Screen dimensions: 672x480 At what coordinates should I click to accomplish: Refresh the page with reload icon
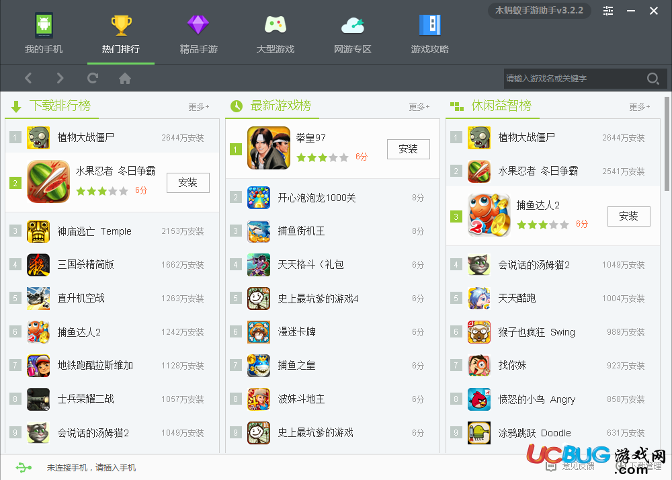pos(93,78)
